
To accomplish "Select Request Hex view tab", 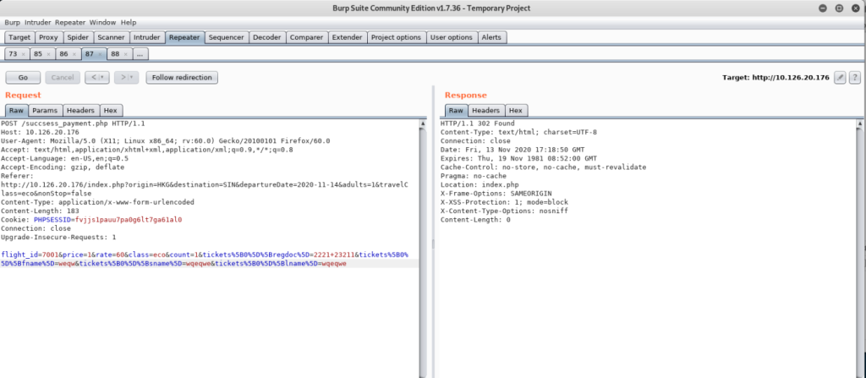I will tap(112, 111).
